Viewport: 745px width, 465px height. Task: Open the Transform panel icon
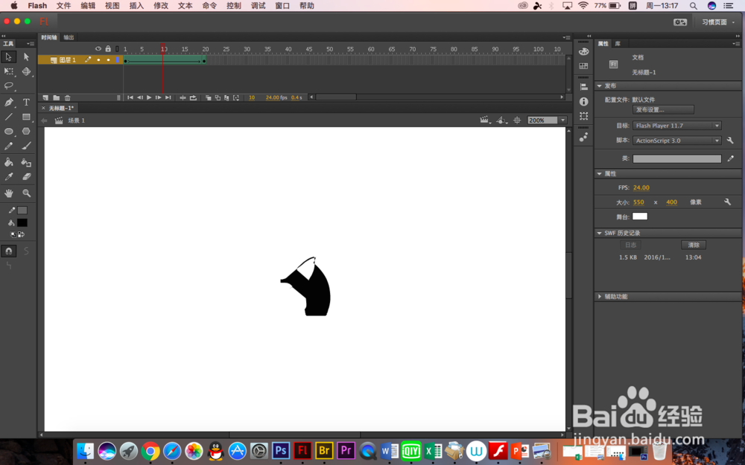click(584, 116)
